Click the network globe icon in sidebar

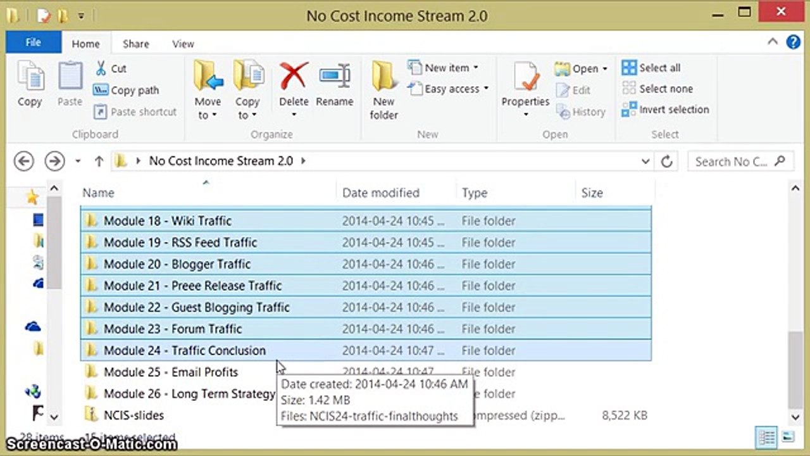pos(34,391)
